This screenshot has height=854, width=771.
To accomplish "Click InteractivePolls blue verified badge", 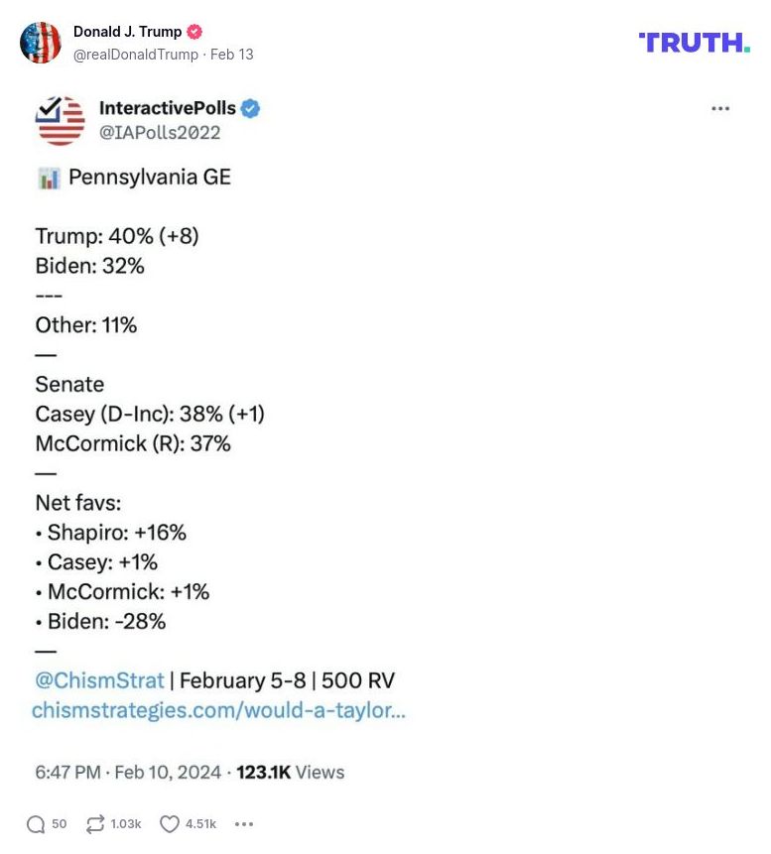I will click(x=253, y=108).
